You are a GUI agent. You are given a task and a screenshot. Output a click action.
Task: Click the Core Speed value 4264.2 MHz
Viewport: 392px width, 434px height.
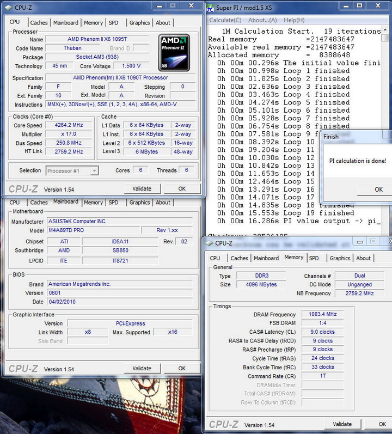pos(69,125)
